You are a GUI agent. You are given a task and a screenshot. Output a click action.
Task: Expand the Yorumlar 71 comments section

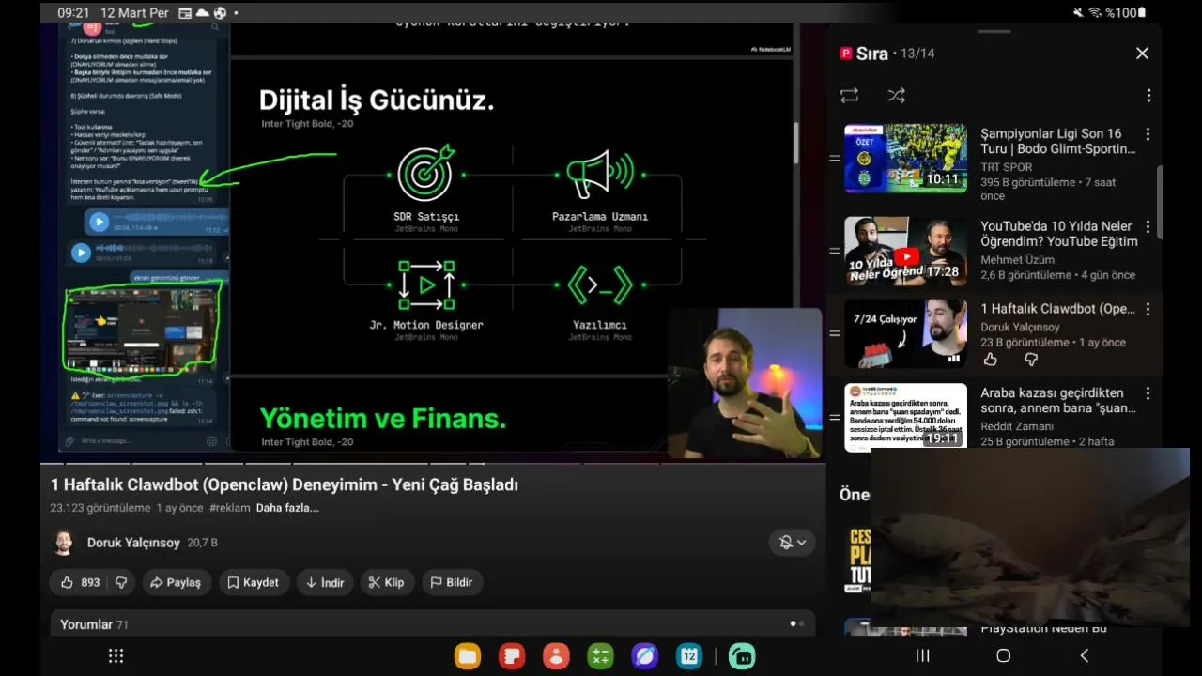(x=433, y=624)
